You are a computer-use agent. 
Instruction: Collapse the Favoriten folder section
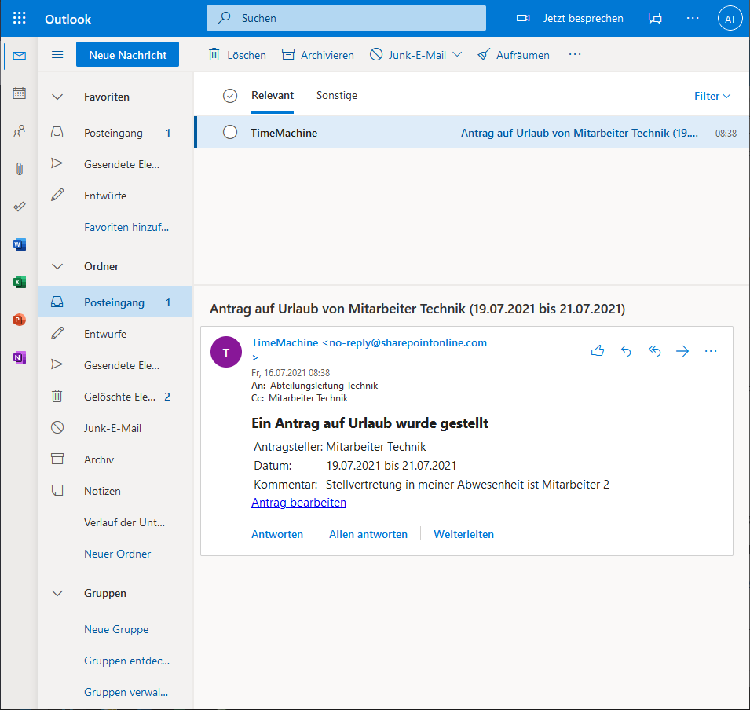coord(57,97)
